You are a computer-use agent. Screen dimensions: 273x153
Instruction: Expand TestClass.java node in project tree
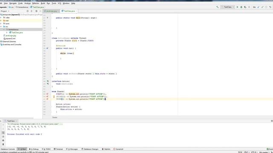[x=7, y=33]
